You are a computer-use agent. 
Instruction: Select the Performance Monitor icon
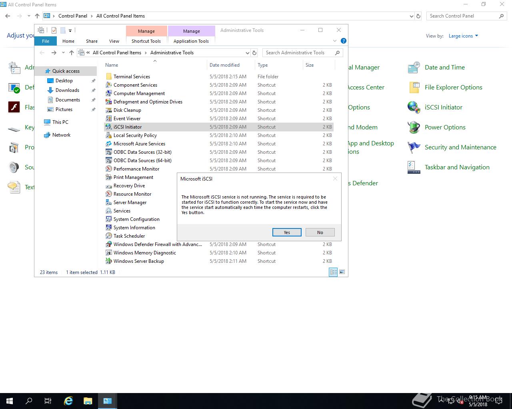(108, 169)
